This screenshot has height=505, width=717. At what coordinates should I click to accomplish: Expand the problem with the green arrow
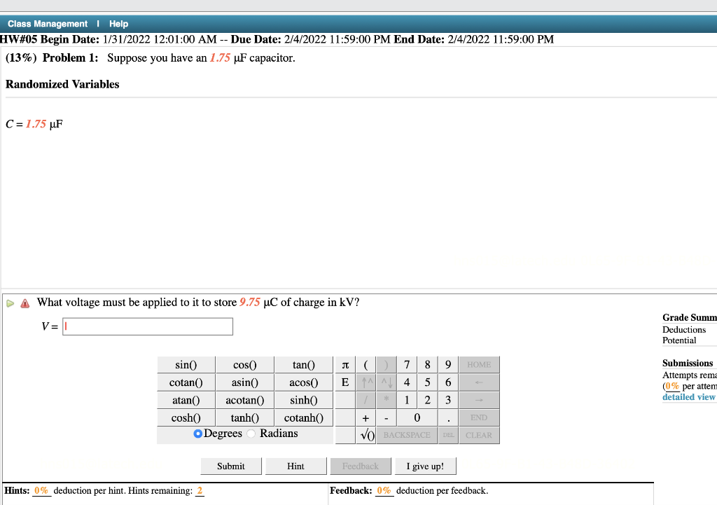point(10,302)
